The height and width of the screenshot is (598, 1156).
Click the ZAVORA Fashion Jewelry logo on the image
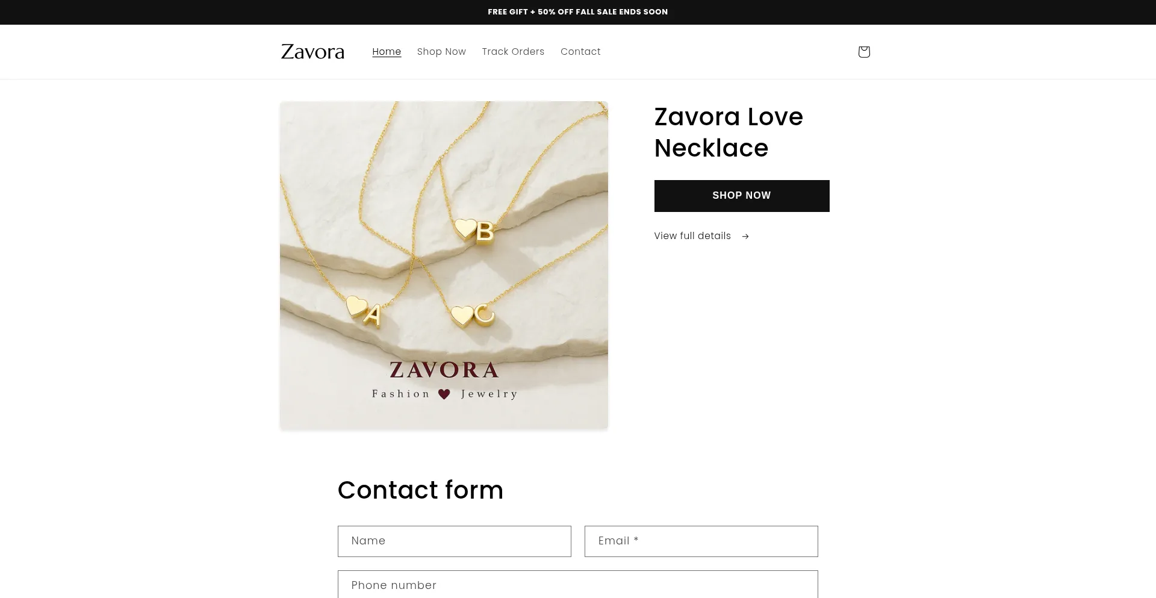point(444,380)
